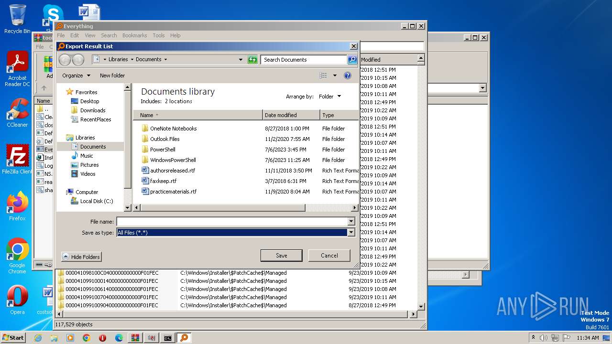The image size is (612, 344).
Task: Click Hide Folders button
Action: (81, 257)
